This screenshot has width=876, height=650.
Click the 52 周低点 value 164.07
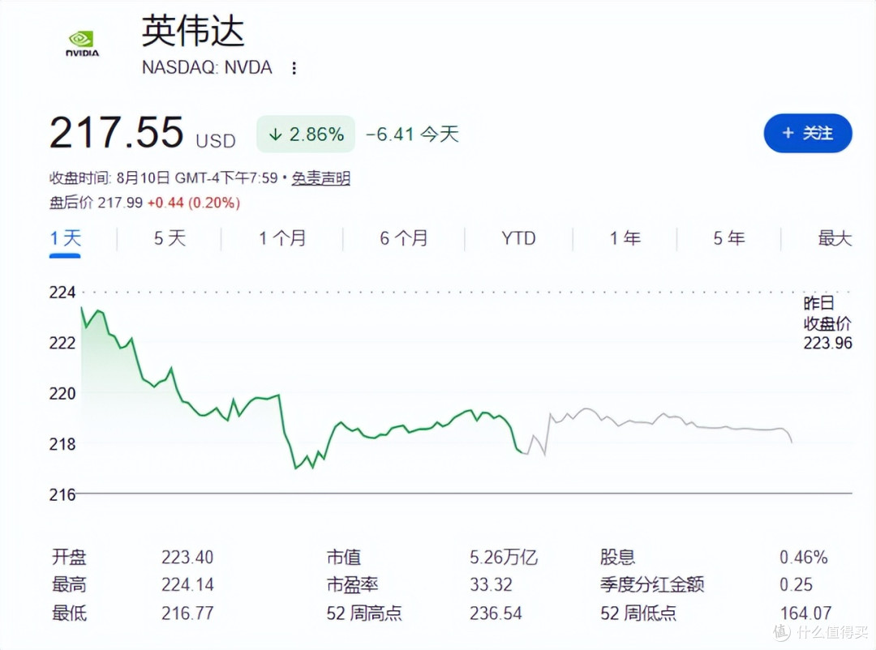tap(805, 614)
